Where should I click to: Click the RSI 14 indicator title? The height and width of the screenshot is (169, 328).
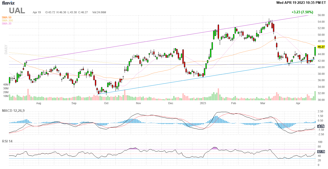(x=7, y=141)
